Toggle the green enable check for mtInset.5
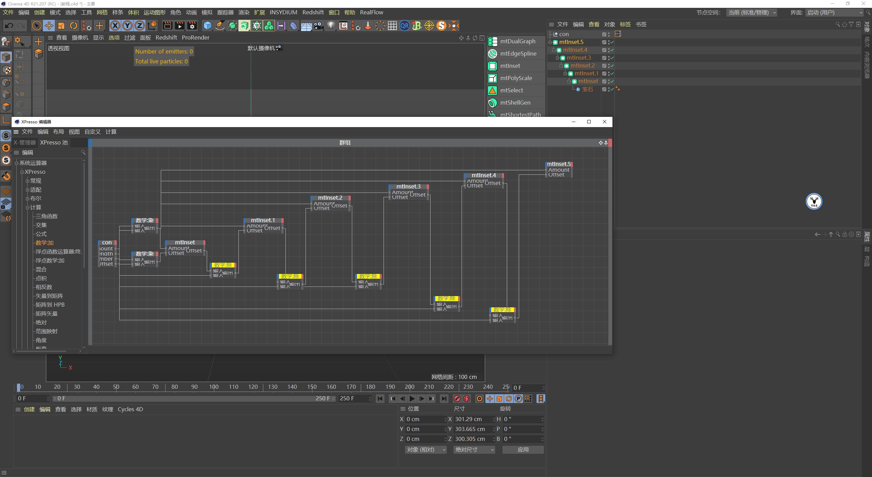The image size is (872, 477). click(x=612, y=42)
